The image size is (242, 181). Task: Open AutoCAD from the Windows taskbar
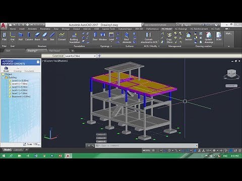coord(68,156)
